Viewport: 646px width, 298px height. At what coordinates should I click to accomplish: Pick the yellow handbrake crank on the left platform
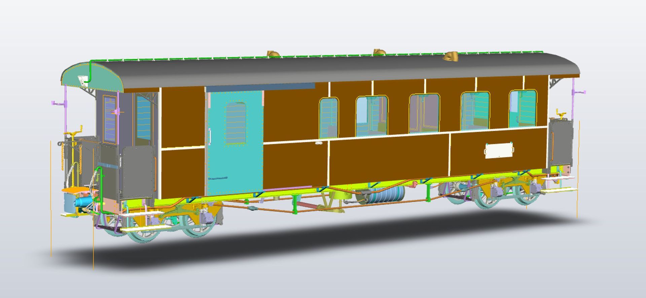point(74,133)
